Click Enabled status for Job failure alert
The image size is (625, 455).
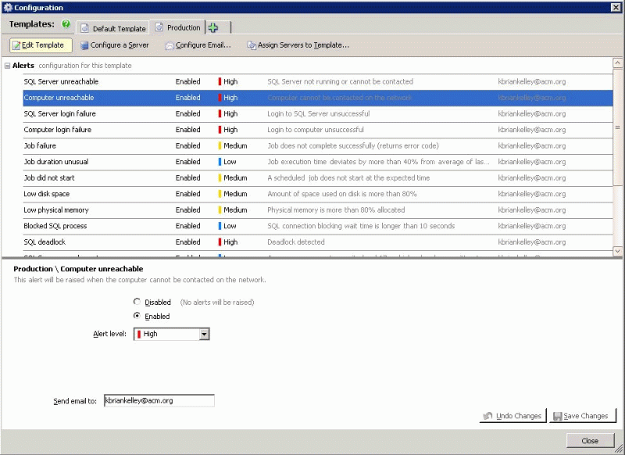coord(187,145)
